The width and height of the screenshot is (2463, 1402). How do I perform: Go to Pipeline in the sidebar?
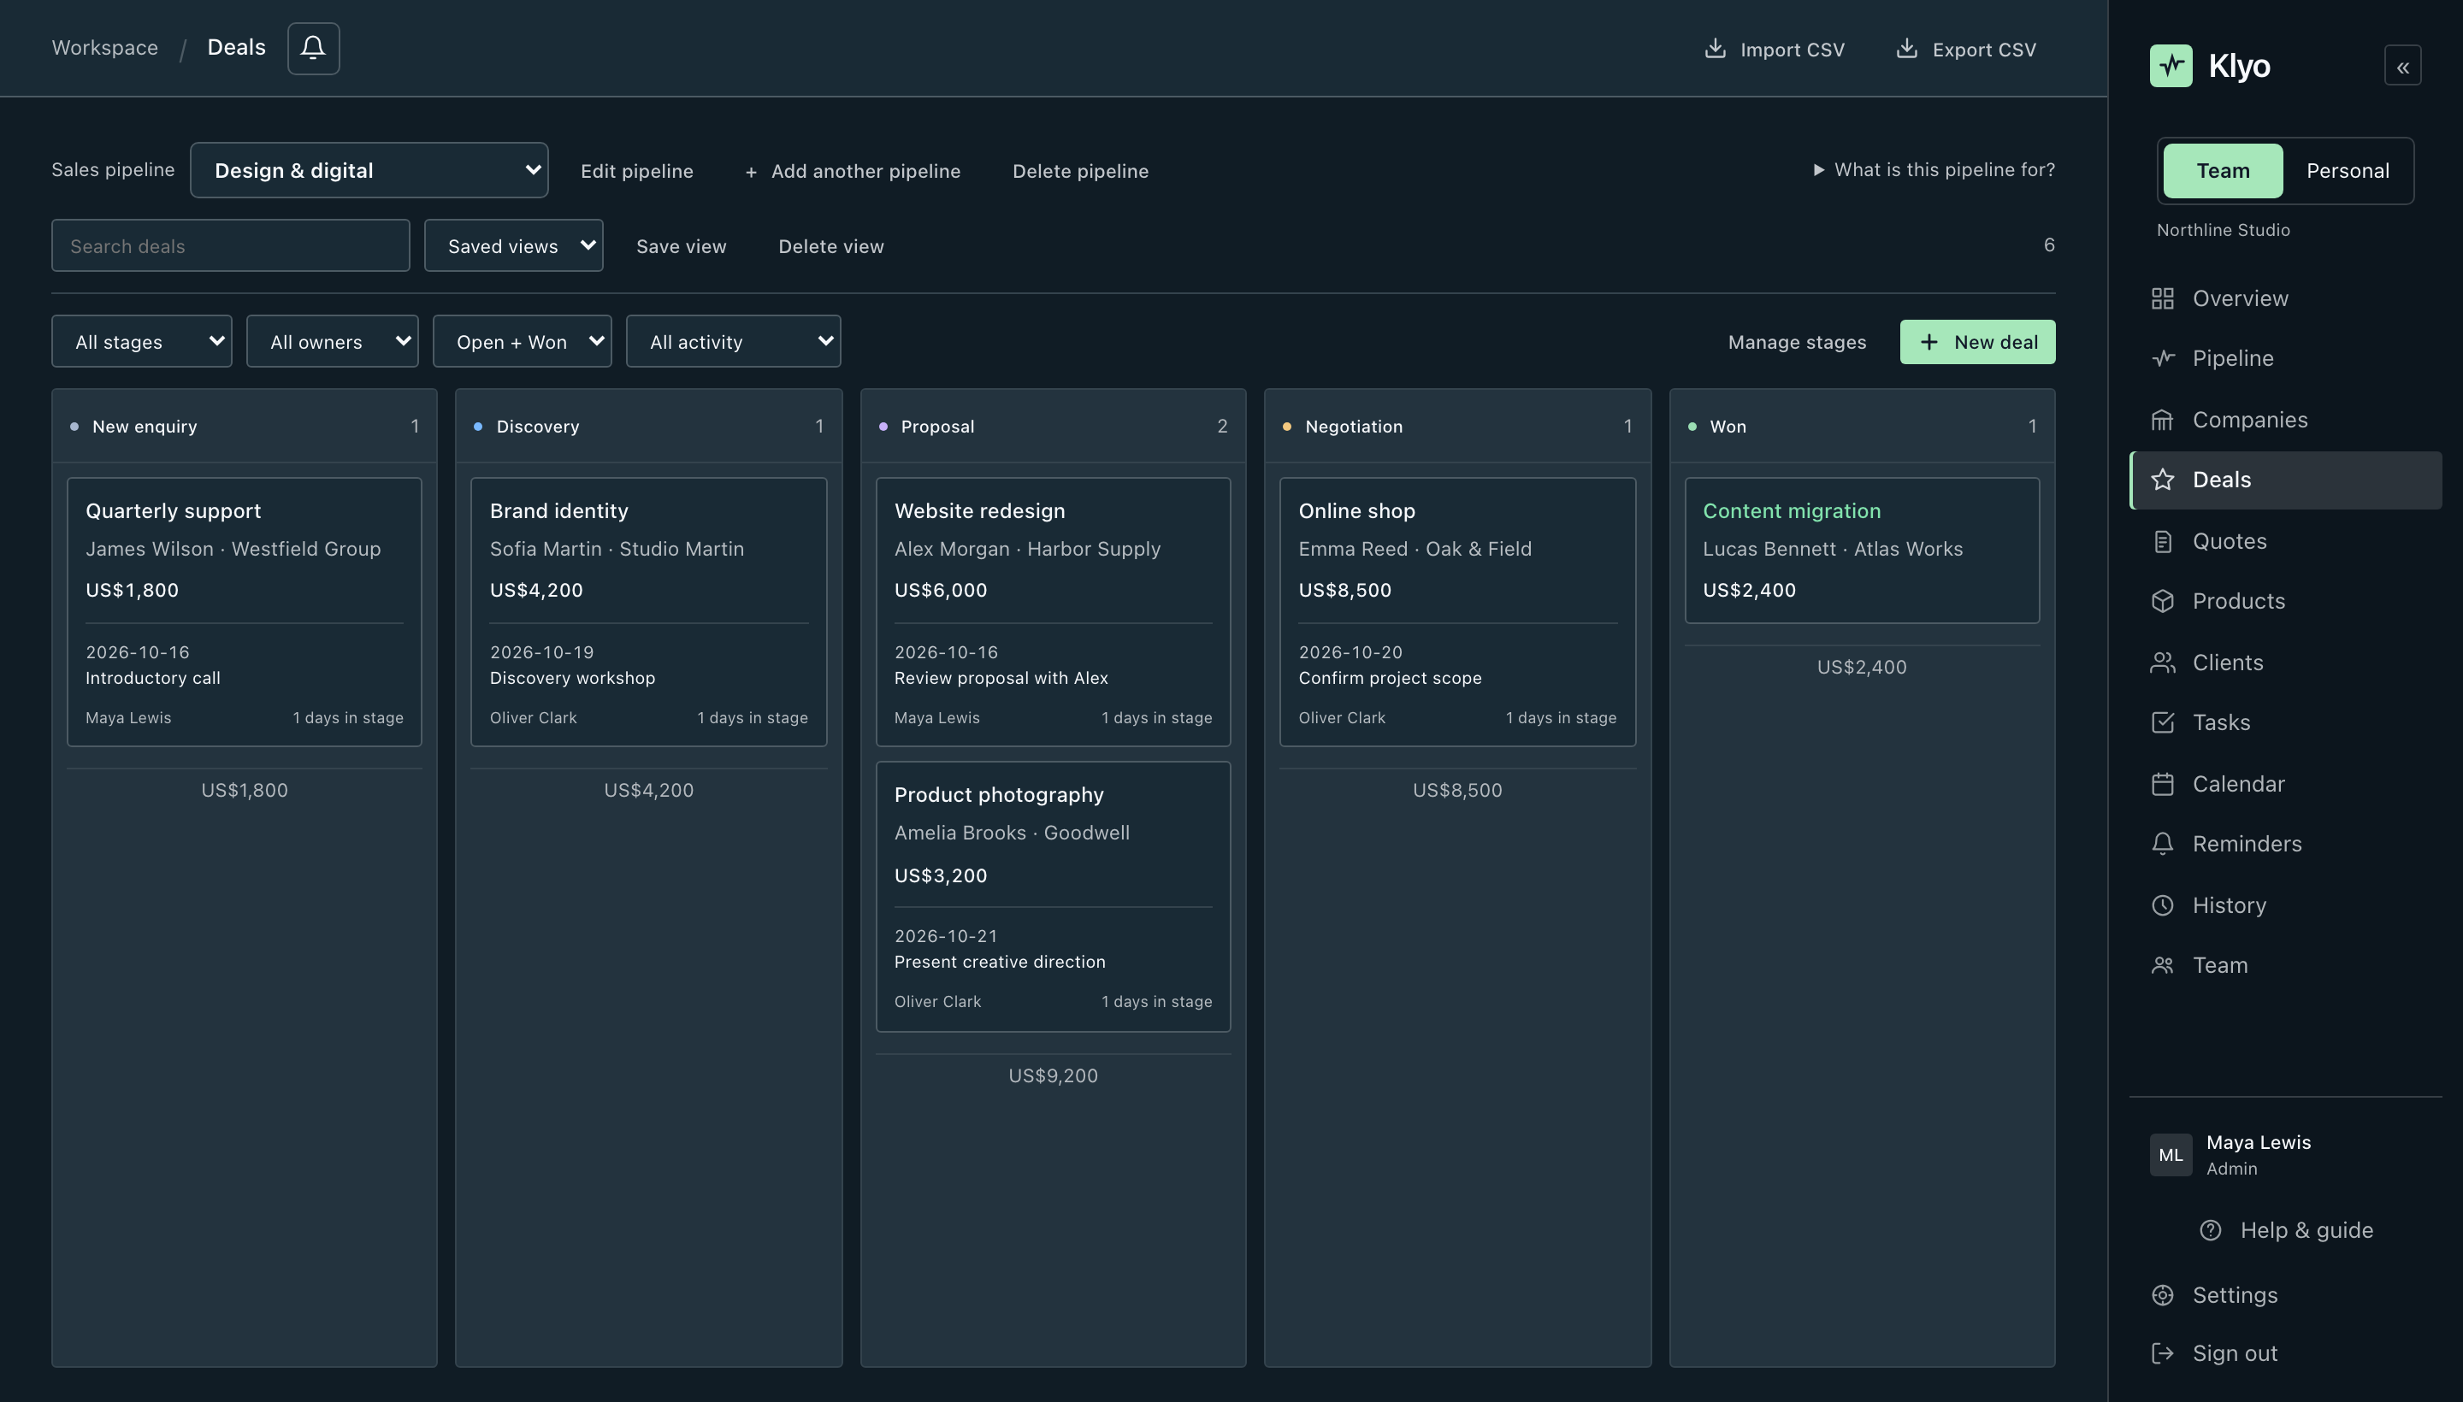[2285, 358]
